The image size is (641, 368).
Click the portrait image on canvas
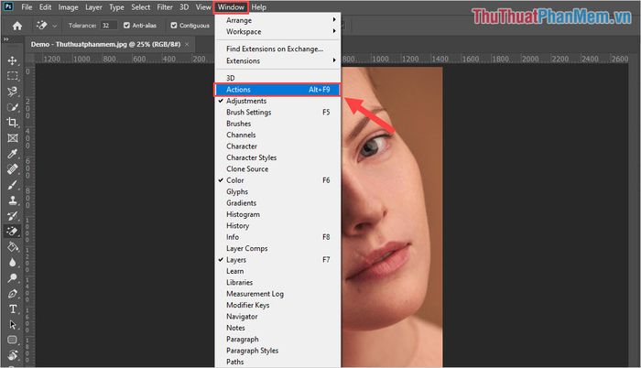(392, 217)
